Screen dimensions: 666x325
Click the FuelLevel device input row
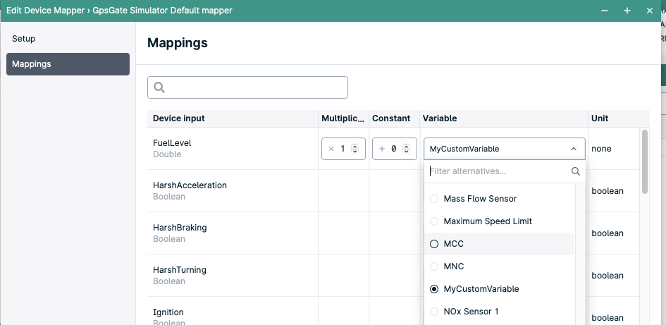[x=233, y=148]
